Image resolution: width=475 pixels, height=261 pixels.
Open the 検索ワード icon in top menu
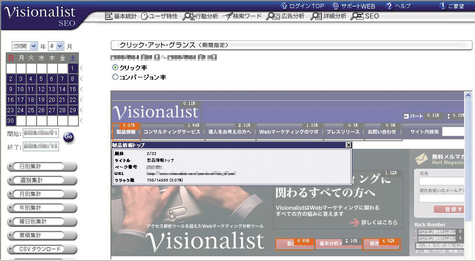tap(228, 16)
